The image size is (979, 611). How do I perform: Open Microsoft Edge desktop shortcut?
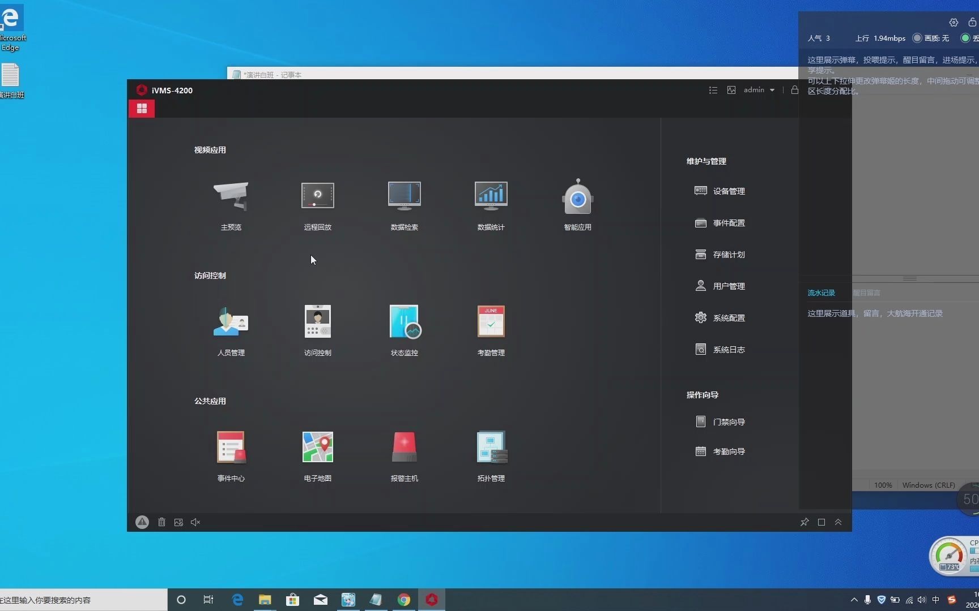click(x=11, y=28)
